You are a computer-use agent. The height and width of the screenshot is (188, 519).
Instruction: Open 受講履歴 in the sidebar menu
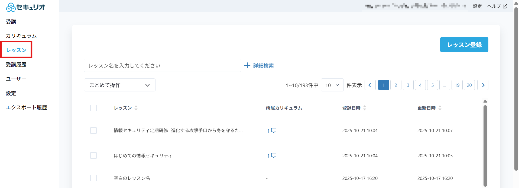pos(16,65)
